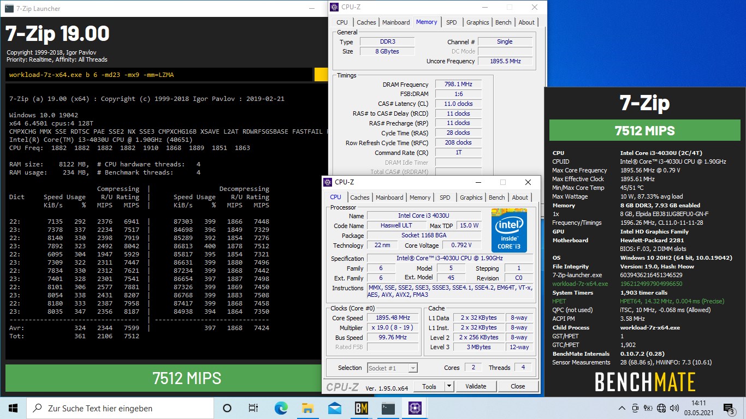Switch to SPD tab in back CPU-Z window
746x419 pixels.
(452, 22)
